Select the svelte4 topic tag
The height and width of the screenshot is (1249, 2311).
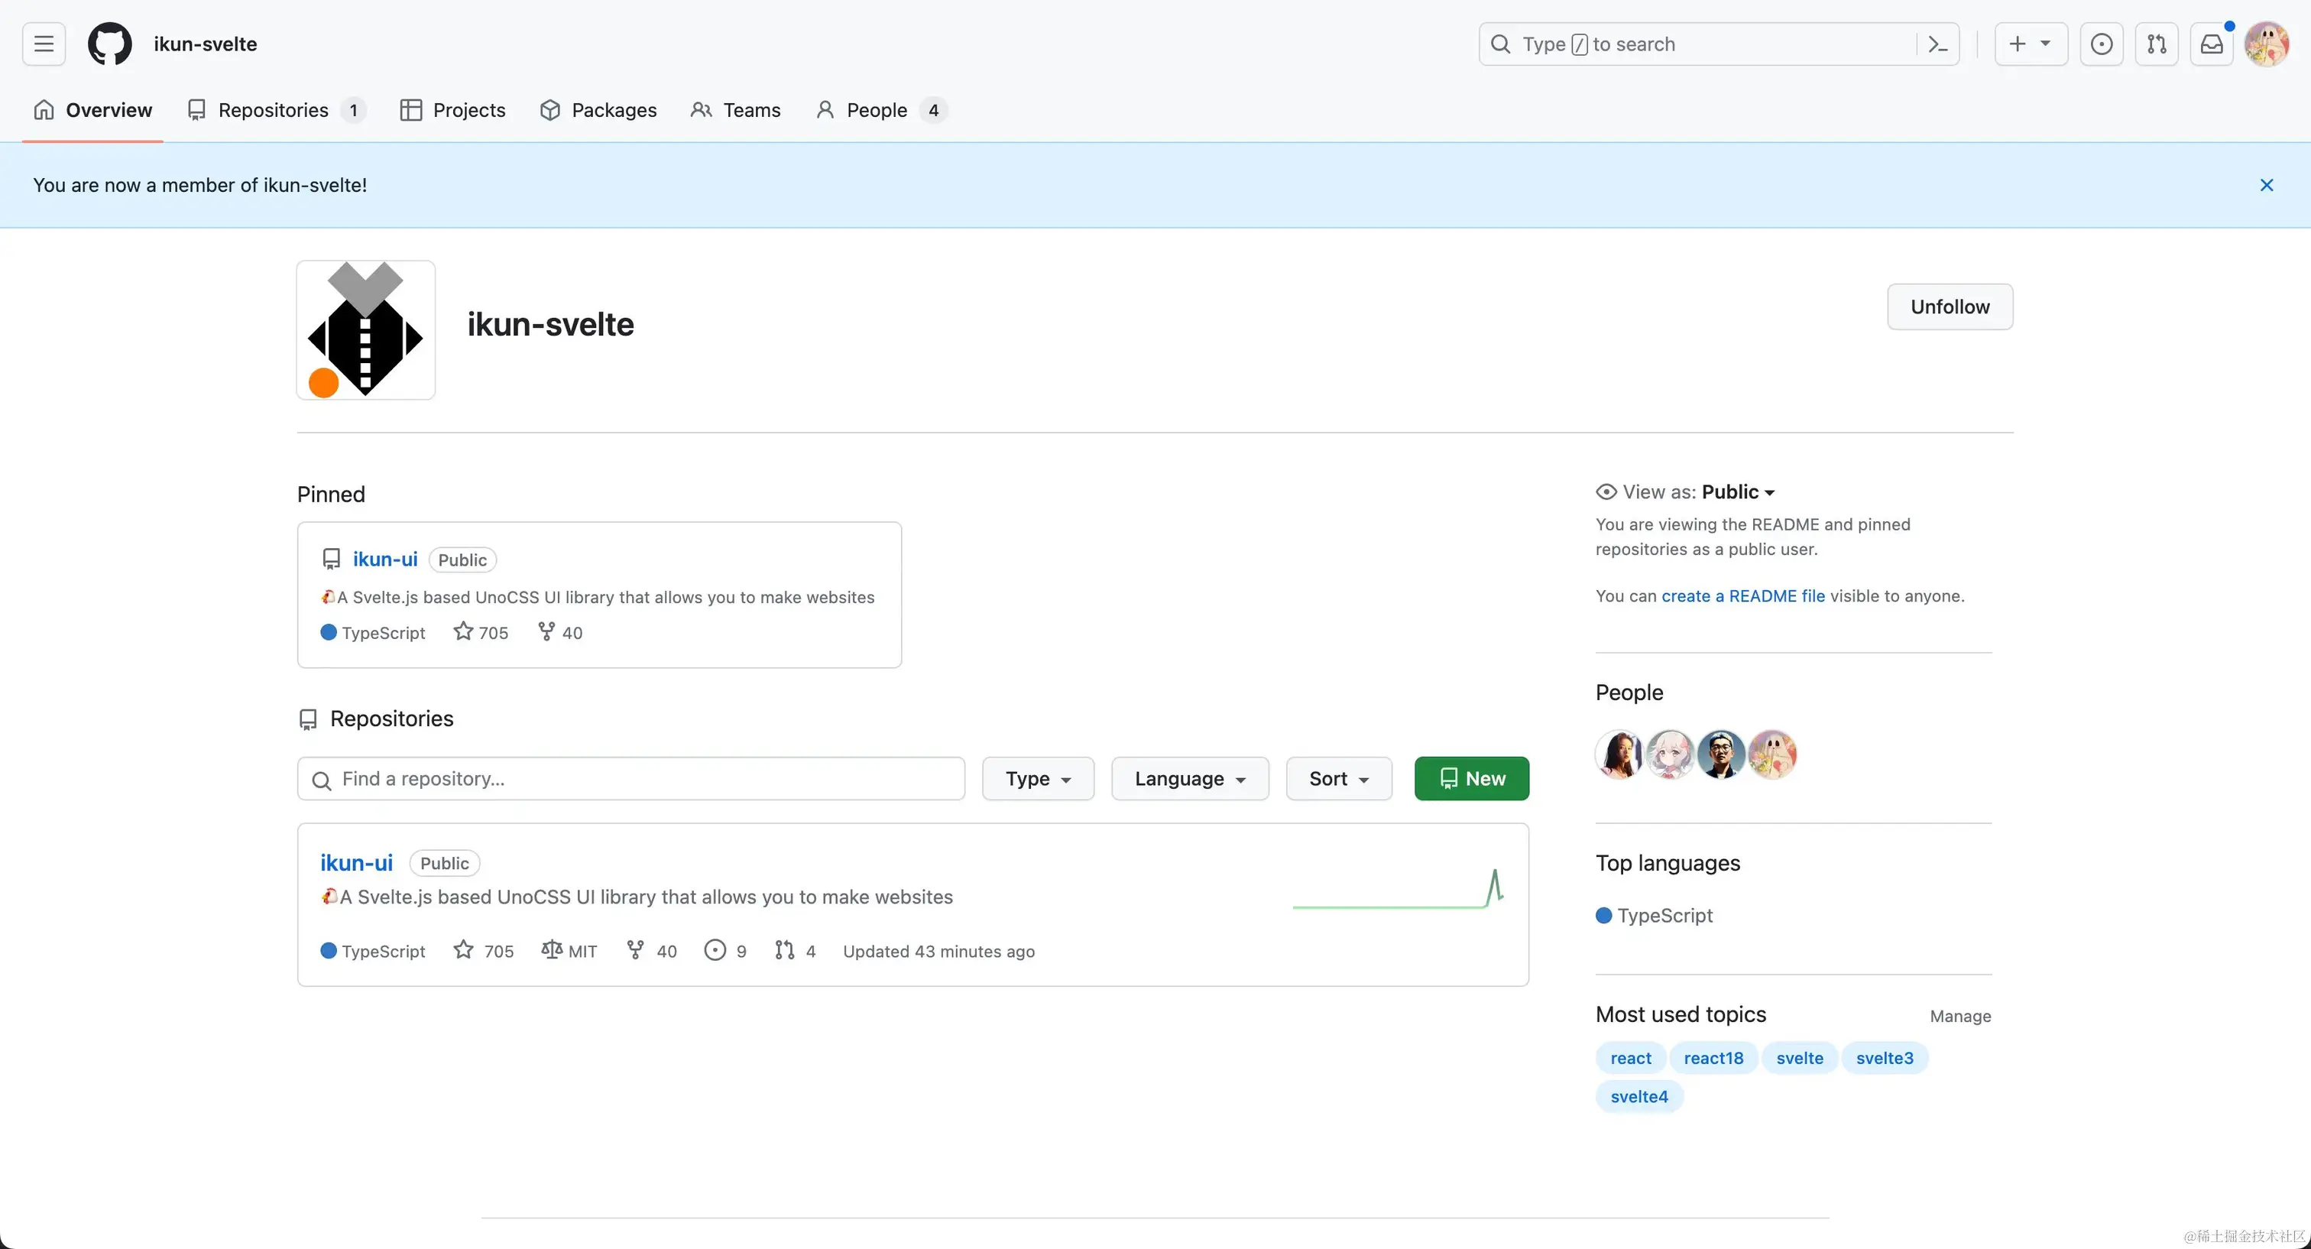pos(1639,1096)
